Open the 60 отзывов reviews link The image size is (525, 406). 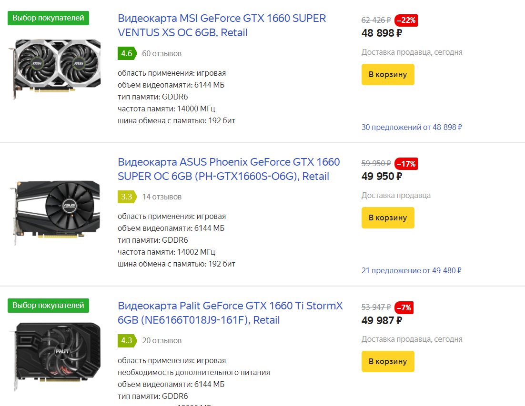coord(162,53)
